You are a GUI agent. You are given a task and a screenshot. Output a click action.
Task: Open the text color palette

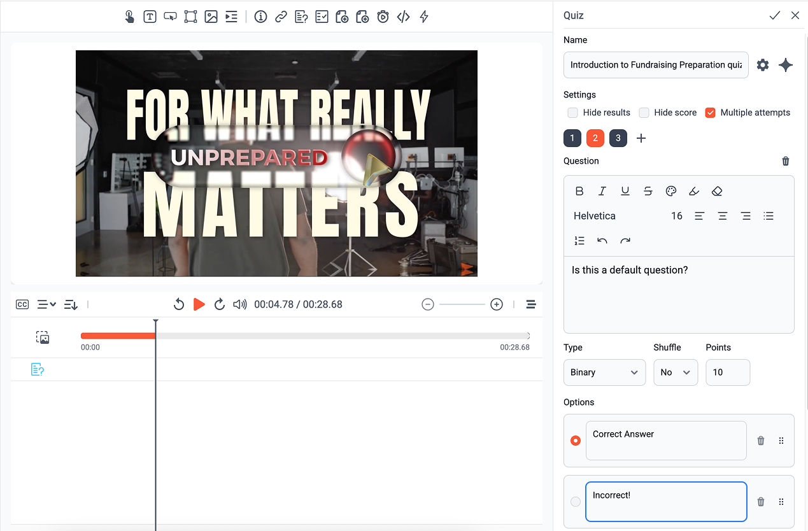pyautogui.click(x=671, y=191)
